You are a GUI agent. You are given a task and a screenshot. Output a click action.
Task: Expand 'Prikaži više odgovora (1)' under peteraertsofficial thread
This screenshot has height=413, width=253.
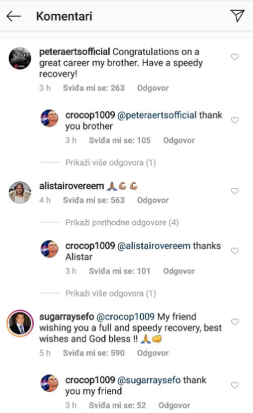[111, 163]
